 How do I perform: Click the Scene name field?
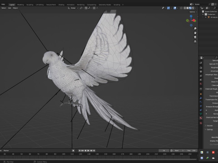(202, 4)
